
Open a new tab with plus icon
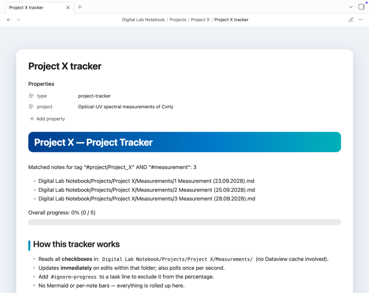click(80, 7)
